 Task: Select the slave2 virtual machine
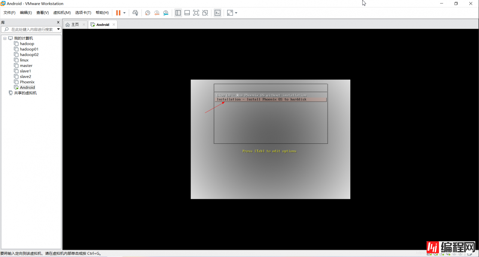pyautogui.click(x=25, y=77)
